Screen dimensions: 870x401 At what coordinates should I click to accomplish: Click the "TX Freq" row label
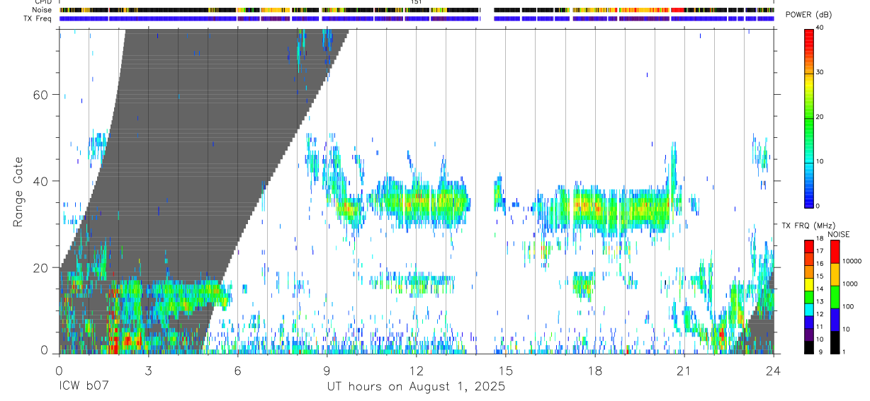point(38,18)
